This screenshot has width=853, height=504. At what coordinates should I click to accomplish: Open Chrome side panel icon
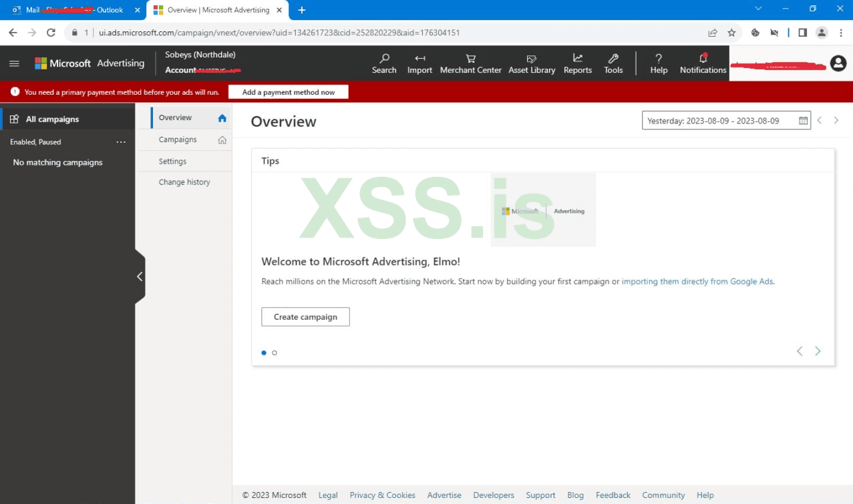pos(803,32)
